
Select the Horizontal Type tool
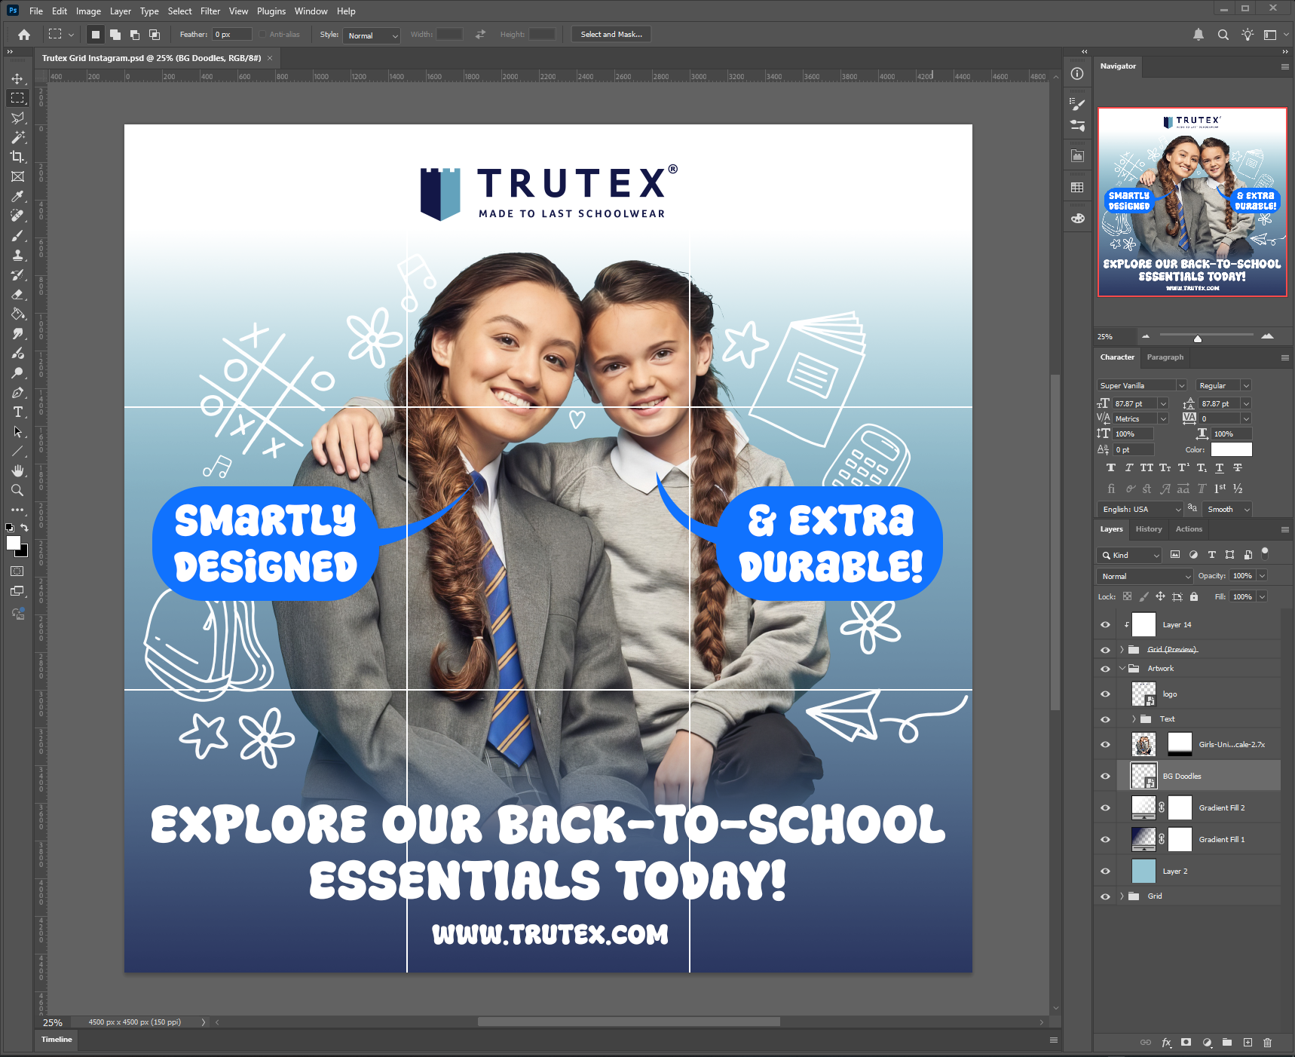[17, 412]
